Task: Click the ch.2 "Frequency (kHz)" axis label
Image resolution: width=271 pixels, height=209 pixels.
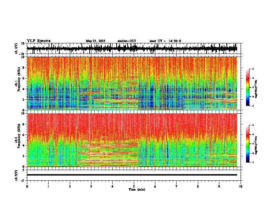Action: [19, 136]
